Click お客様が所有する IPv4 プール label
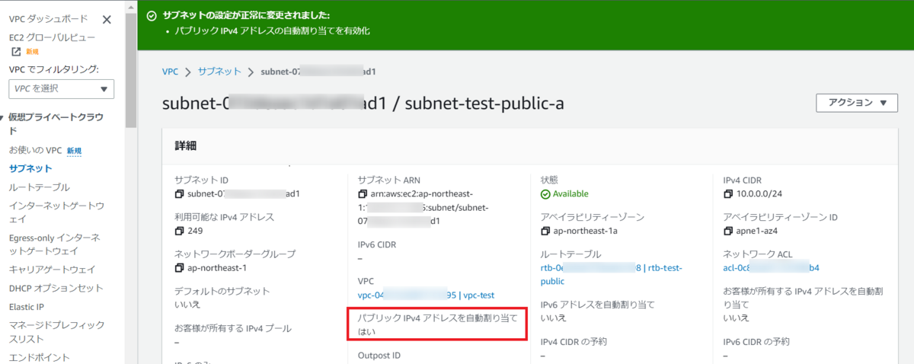The image size is (914, 364). [233, 328]
